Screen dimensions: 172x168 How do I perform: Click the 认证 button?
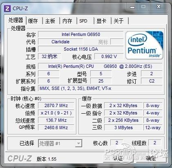tap(118, 158)
